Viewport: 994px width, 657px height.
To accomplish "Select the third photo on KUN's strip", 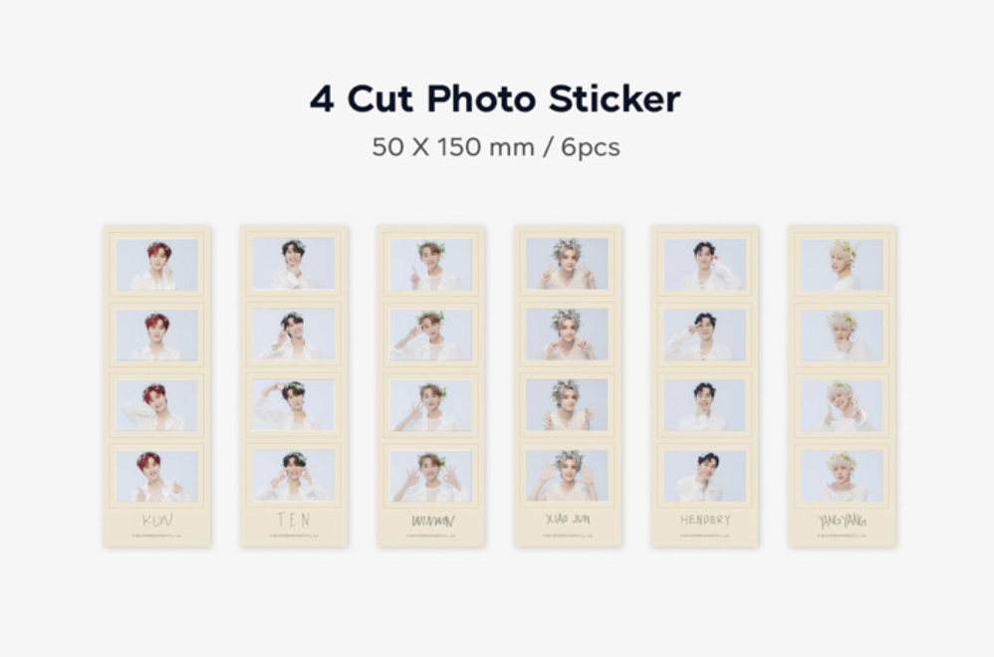I will pyautogui.click(x=157, y=405).
